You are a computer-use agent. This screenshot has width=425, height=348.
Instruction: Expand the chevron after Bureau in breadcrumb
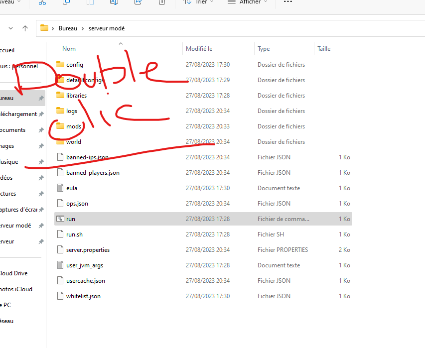83,28
